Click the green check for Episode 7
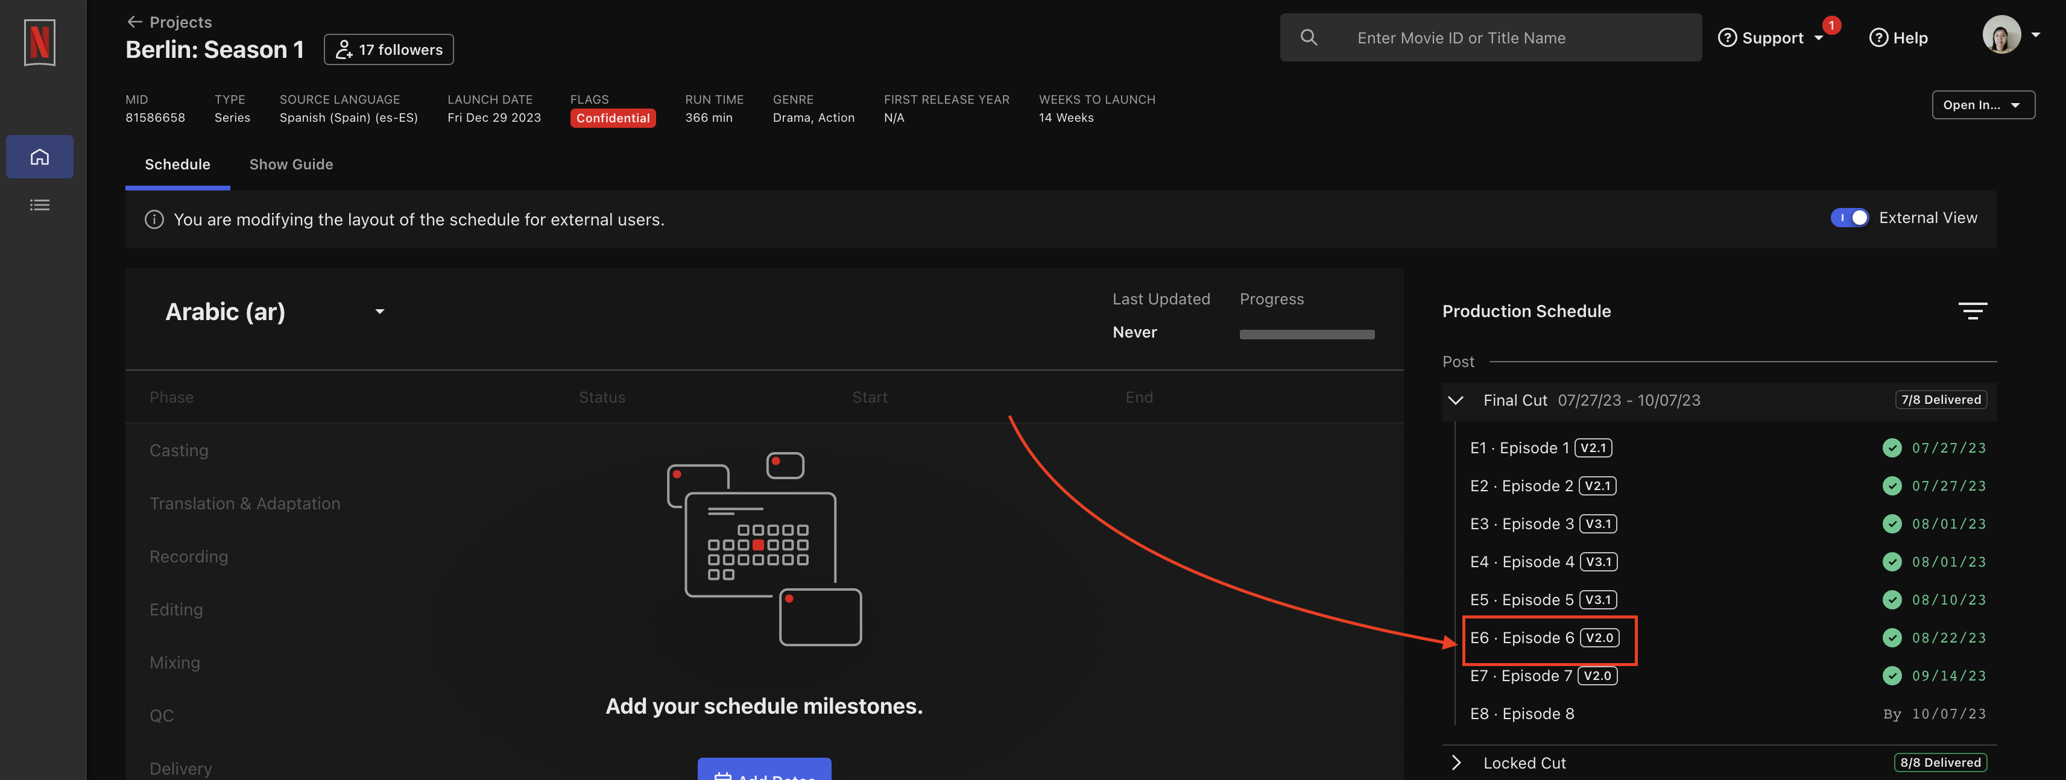This screenshot has height=780, width=2066. [x=1891, y=676]
